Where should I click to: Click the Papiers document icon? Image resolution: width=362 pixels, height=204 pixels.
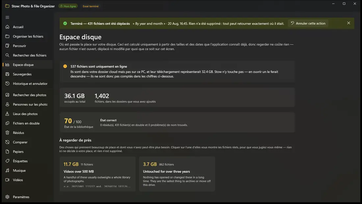[x=7, y=152]
